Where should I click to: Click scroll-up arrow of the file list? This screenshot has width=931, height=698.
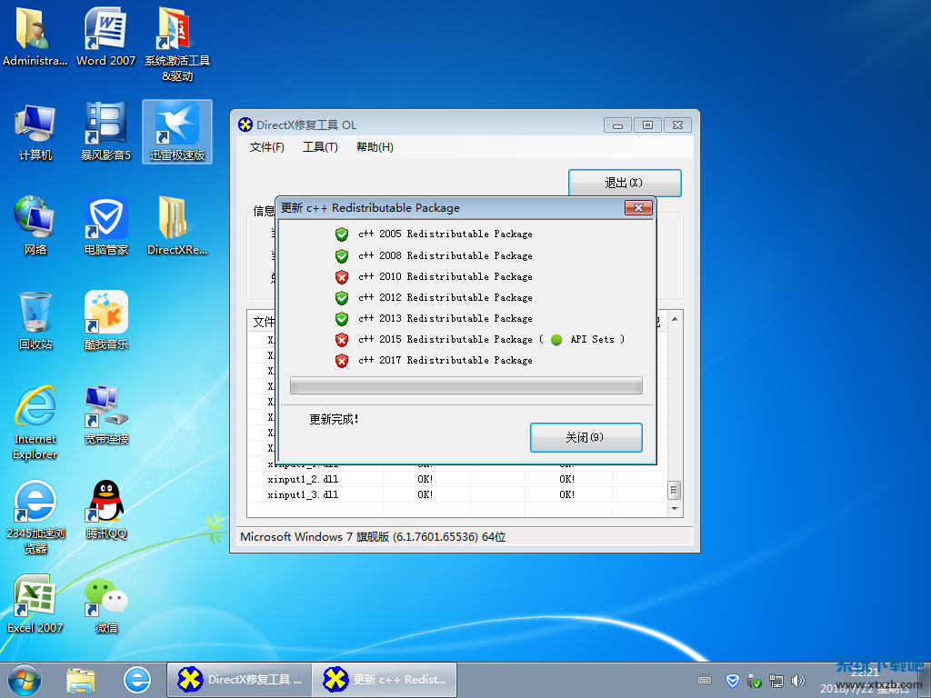pyautogui.click(x=675, y=319)
